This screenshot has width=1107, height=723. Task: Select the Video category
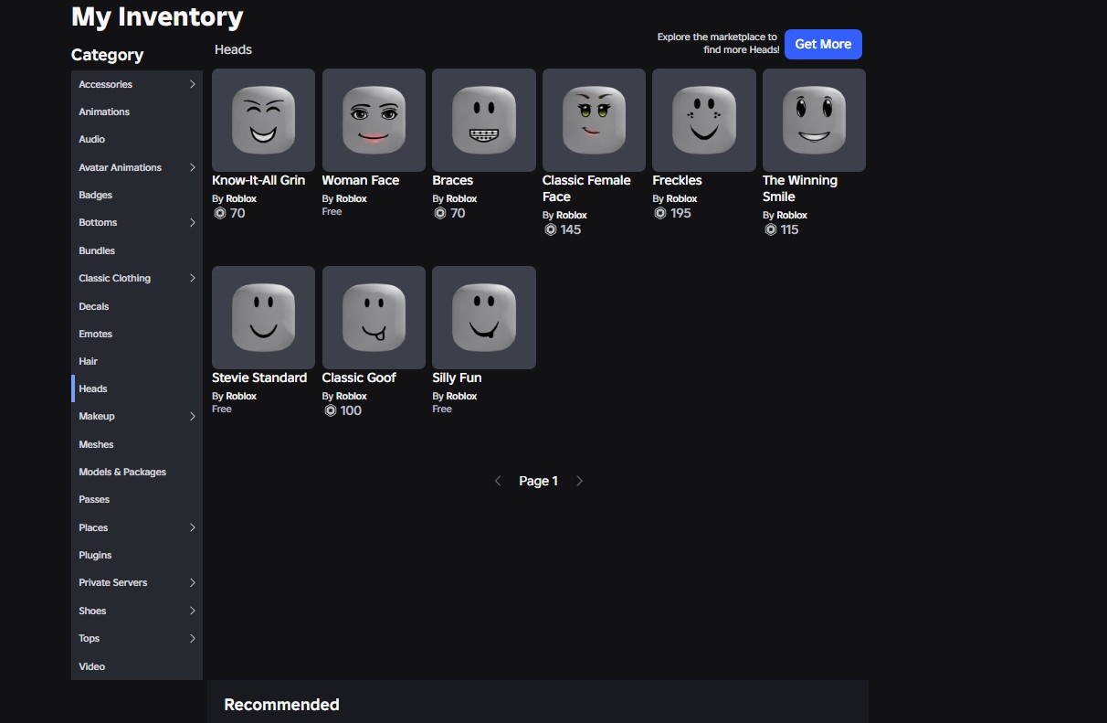coord(137,666)
